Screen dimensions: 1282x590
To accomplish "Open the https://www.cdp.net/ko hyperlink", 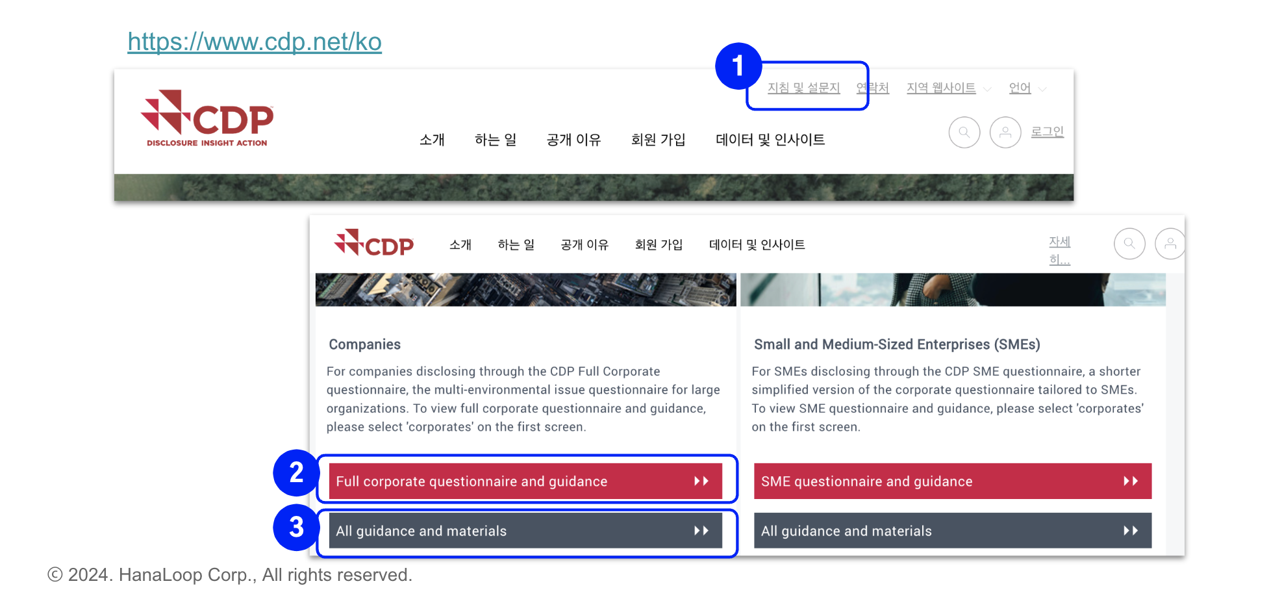I will point(255,42).
